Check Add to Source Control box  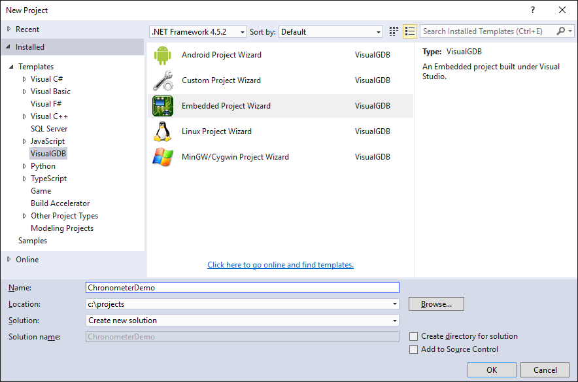tap(414, 349)
